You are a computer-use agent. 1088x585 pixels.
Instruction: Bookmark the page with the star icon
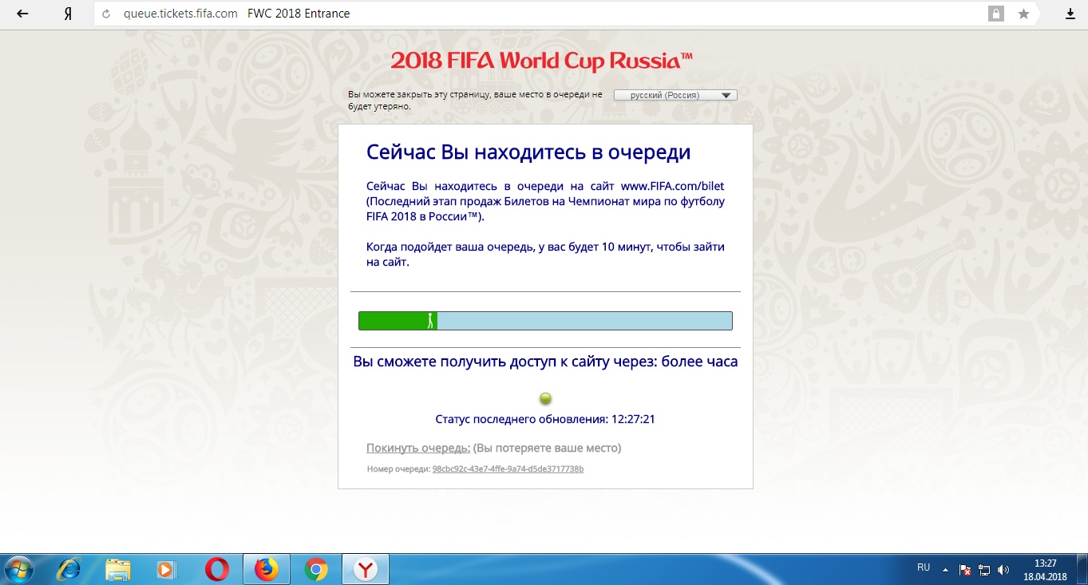pos(1023,14)
